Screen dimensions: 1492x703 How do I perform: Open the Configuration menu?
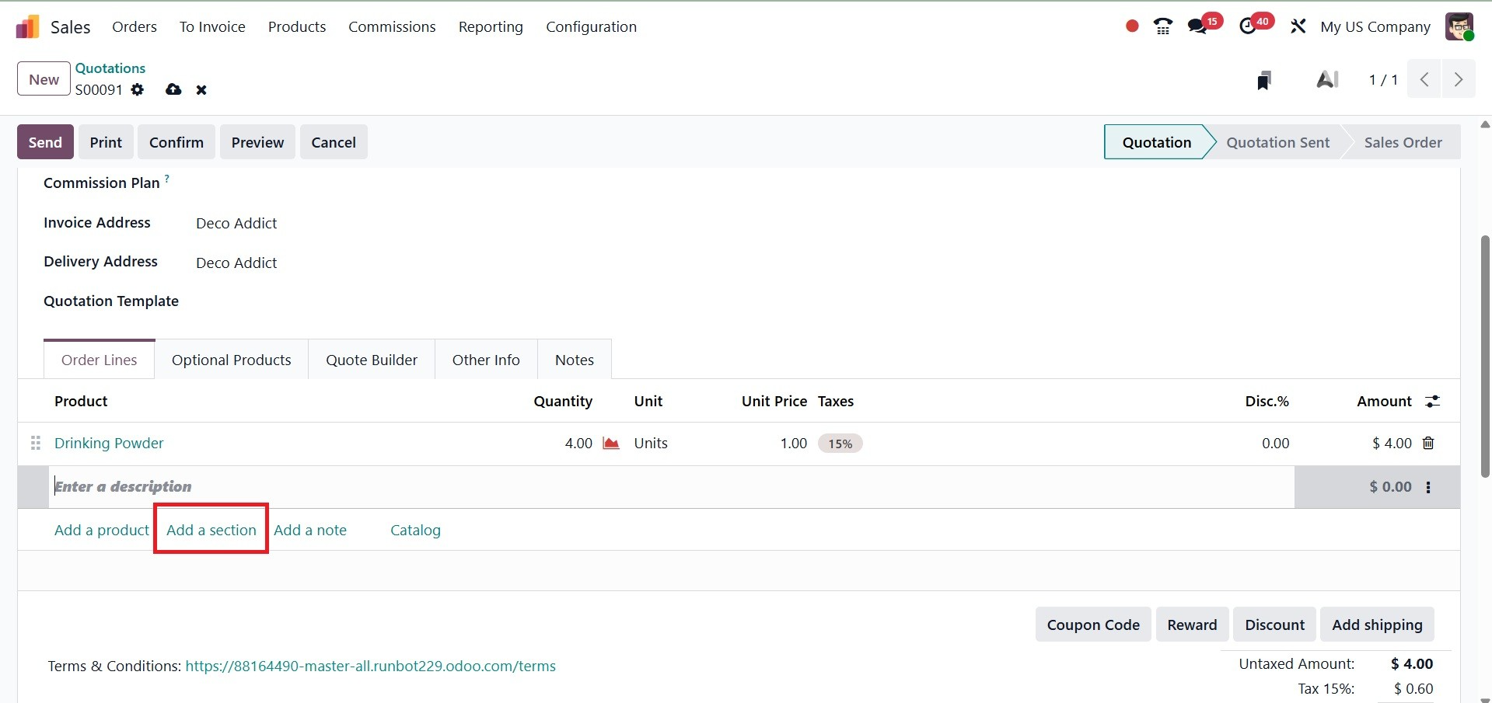[x=591, y=26]
